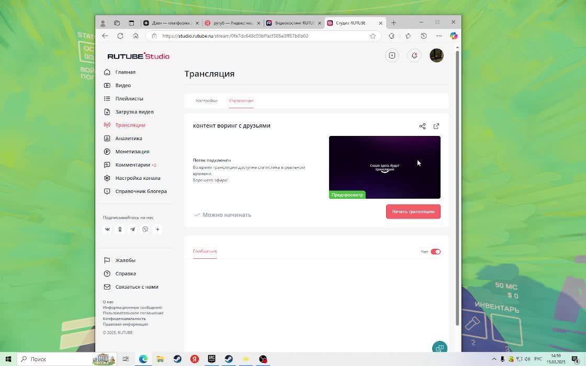Screen dimensions: 586x366
Task: Open volume control in system tray
Action: tap(527, 359)
